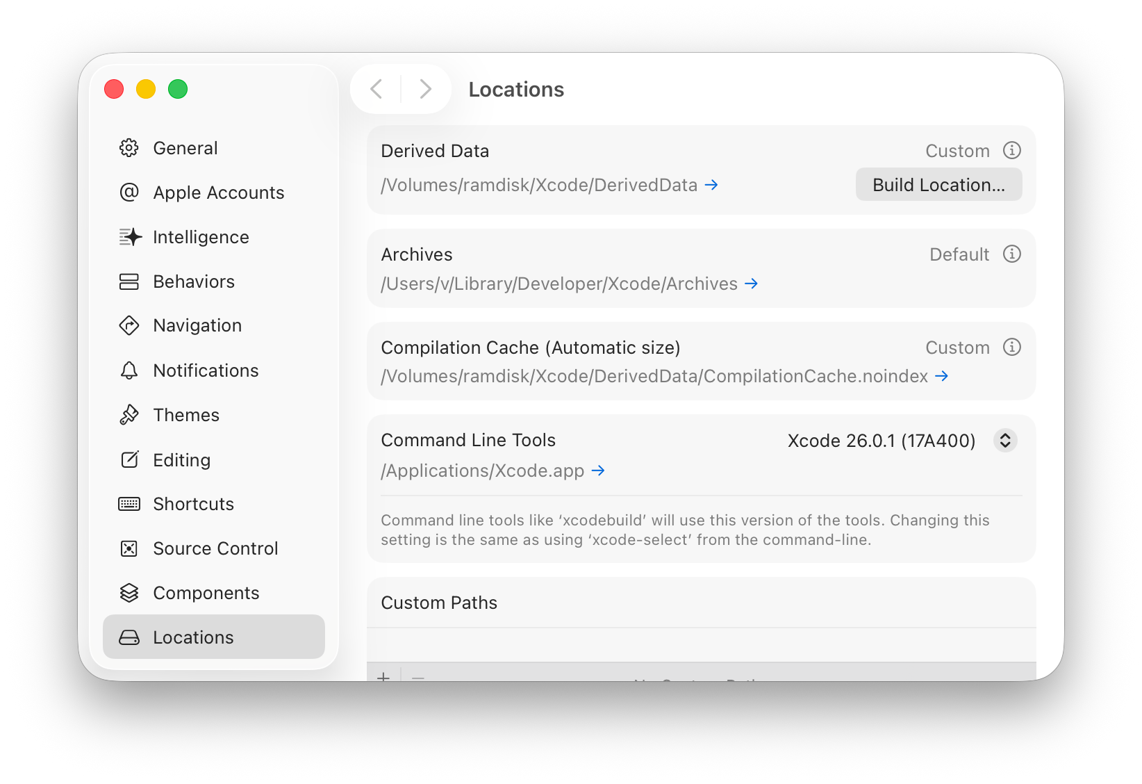Select Source Control in sidebar
Image resolution: width=1142 pixels, height=784 pixels.
coord(215,548)
